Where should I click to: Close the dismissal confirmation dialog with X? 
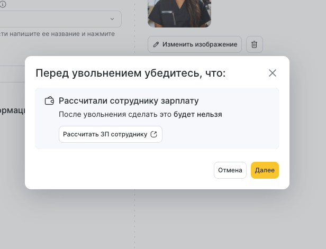(x=273, y=73)
